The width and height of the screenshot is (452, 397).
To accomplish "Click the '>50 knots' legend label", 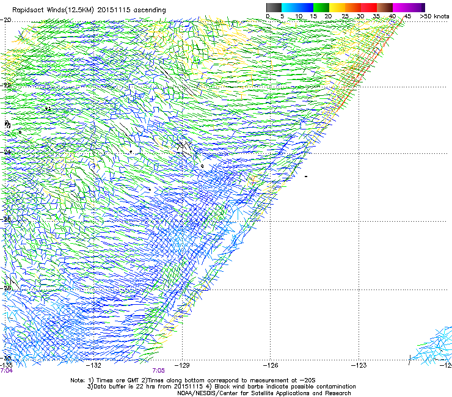I will tap(434, 16).
